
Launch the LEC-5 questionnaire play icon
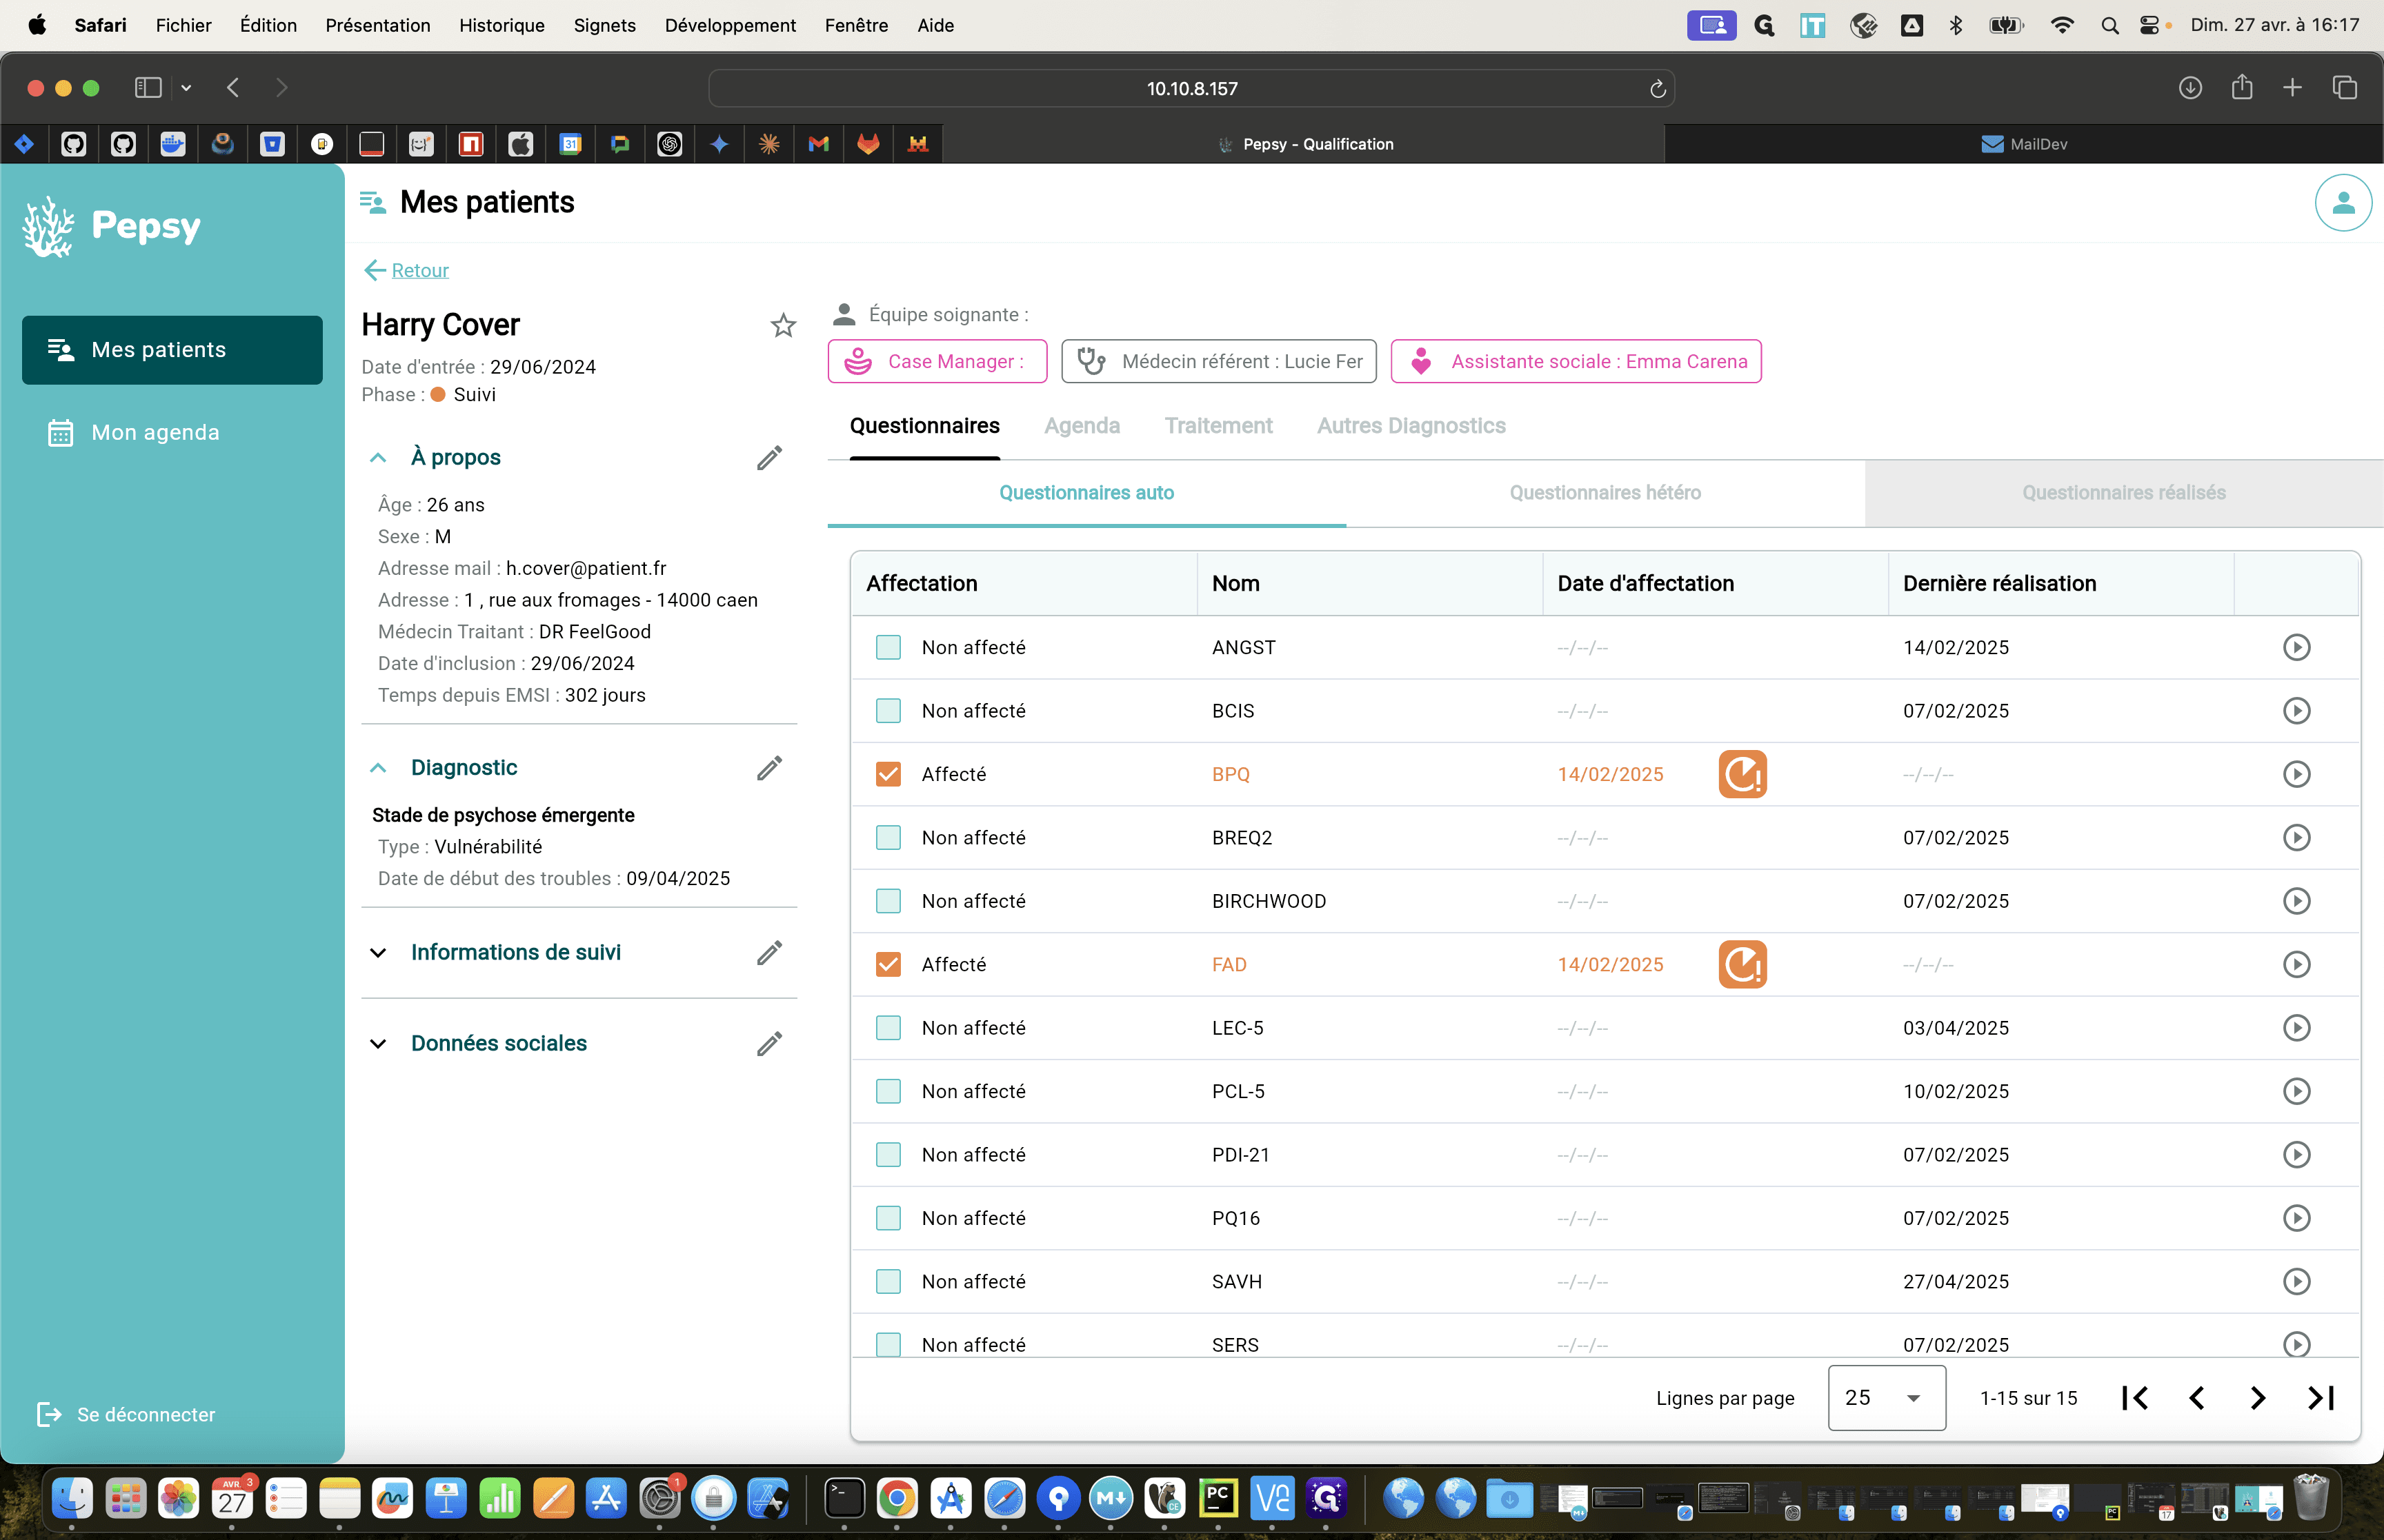[x=2297, y=1028]
